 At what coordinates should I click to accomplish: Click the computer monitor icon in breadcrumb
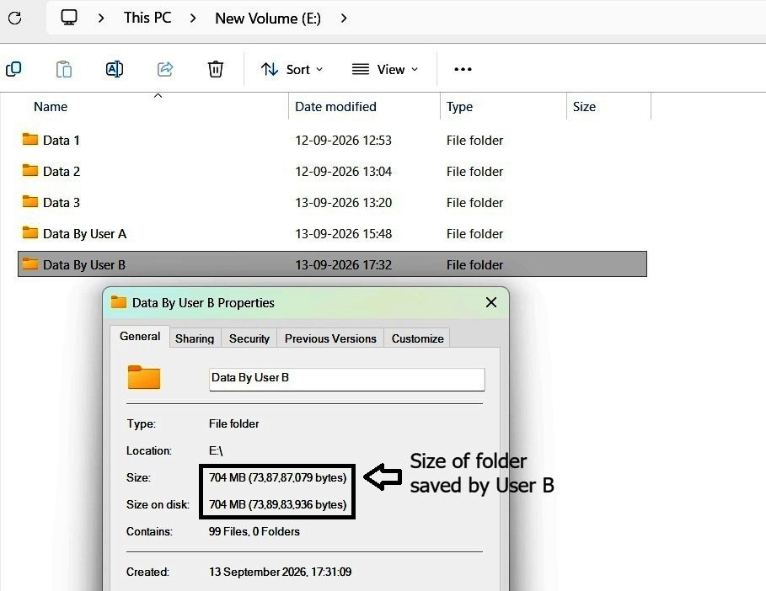tap(69, 18)
